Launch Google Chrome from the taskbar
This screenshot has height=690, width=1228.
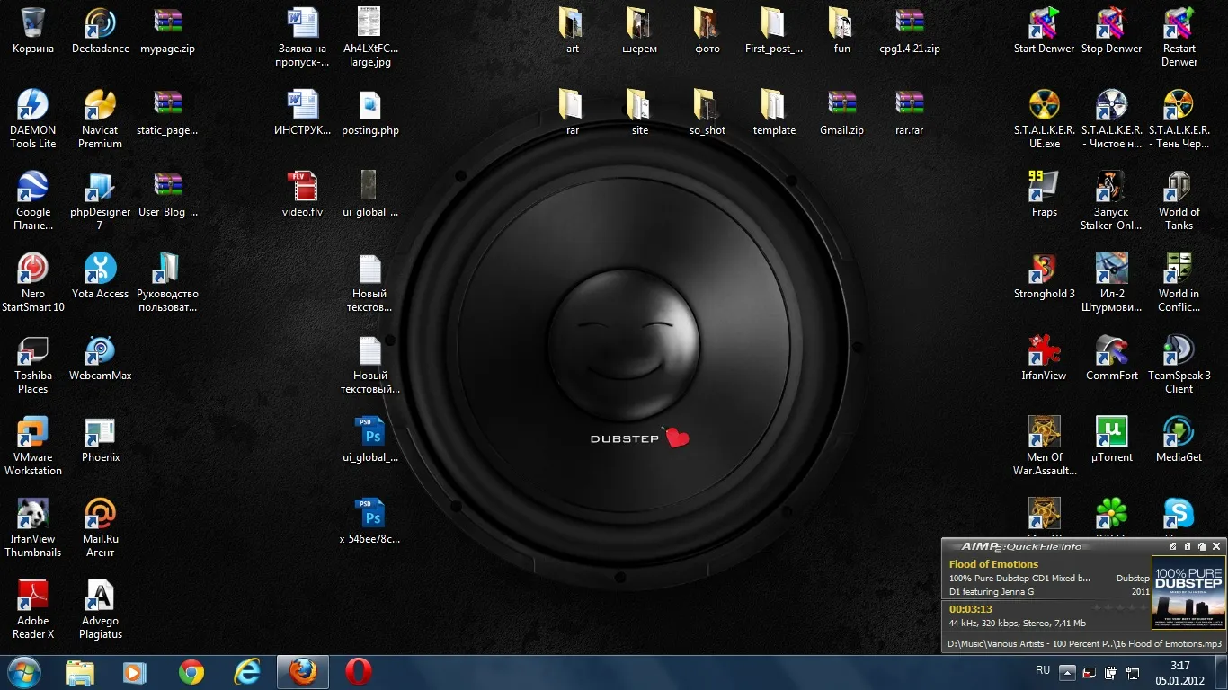191,672
